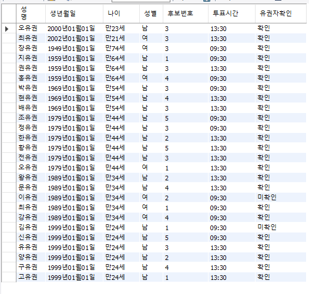Select the 나이 cell of 박유권 row

pos(121,88)
